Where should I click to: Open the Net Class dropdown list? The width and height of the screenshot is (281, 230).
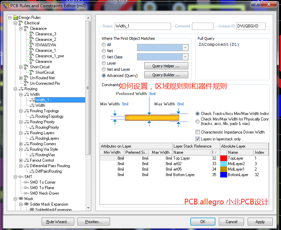185,57
